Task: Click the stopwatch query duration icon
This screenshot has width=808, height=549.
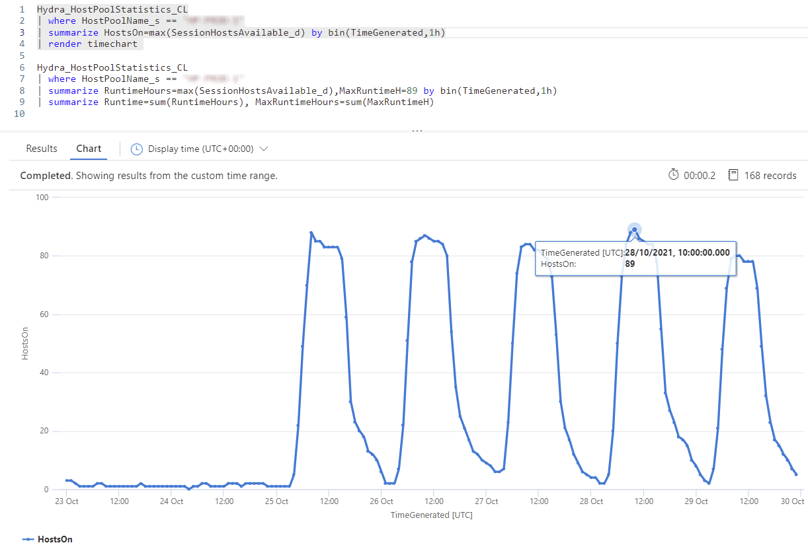Action: (673, 175)
